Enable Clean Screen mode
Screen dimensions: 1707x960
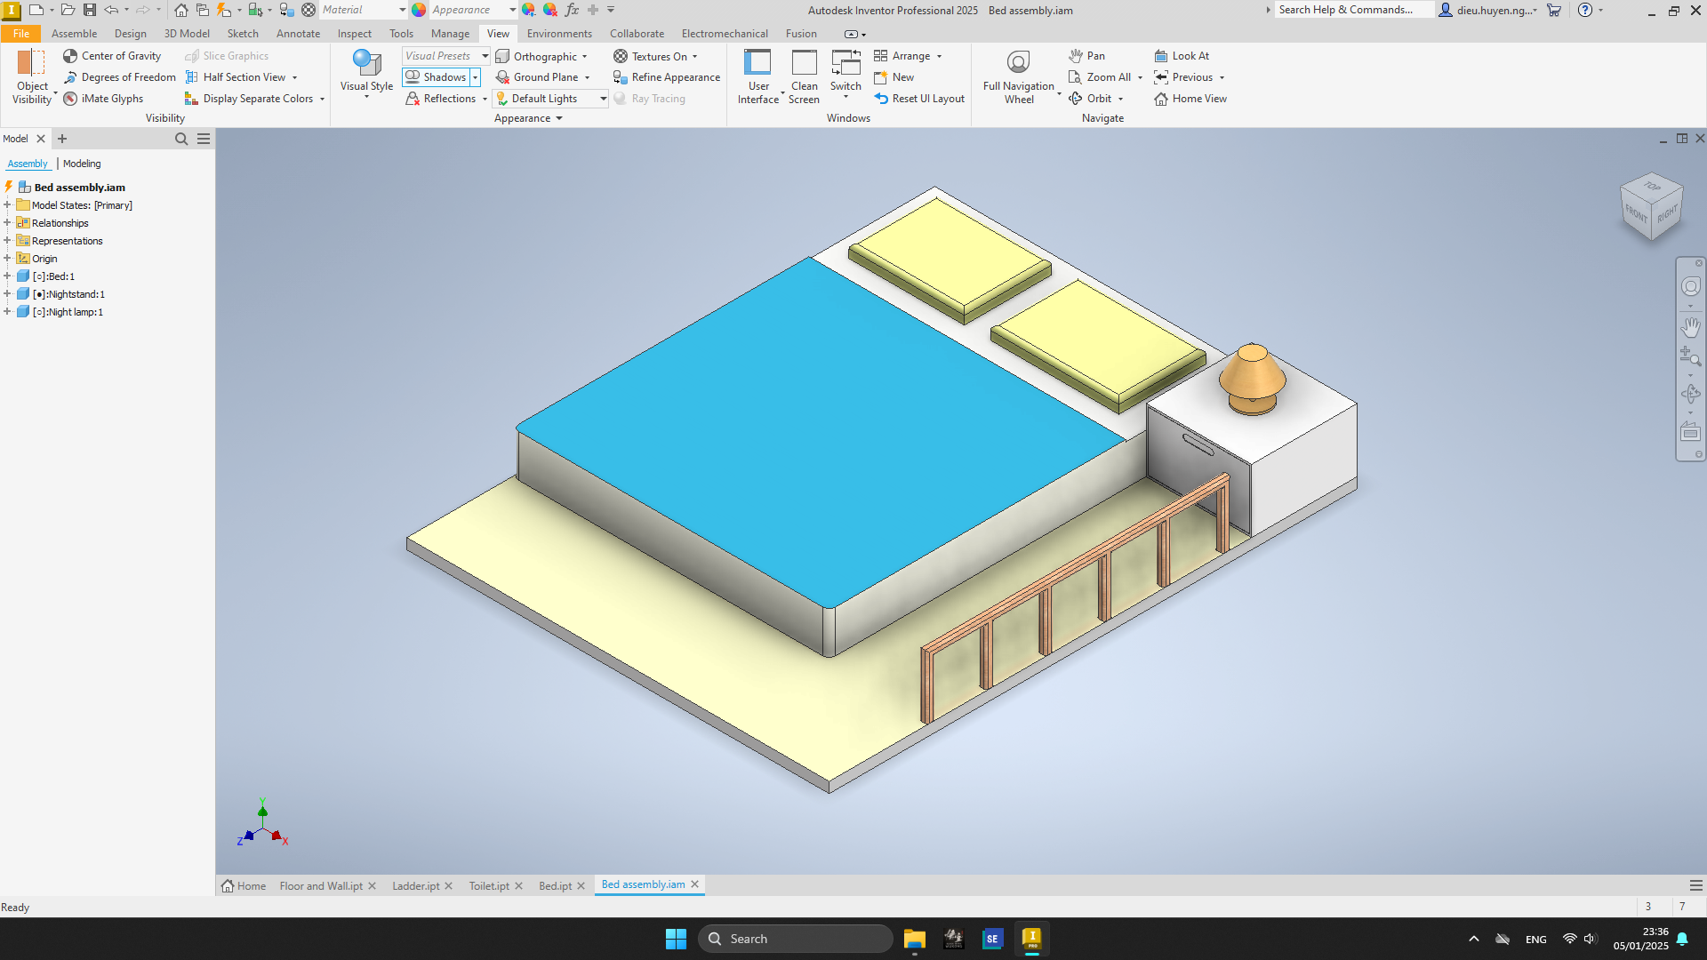tap(805, 77)
